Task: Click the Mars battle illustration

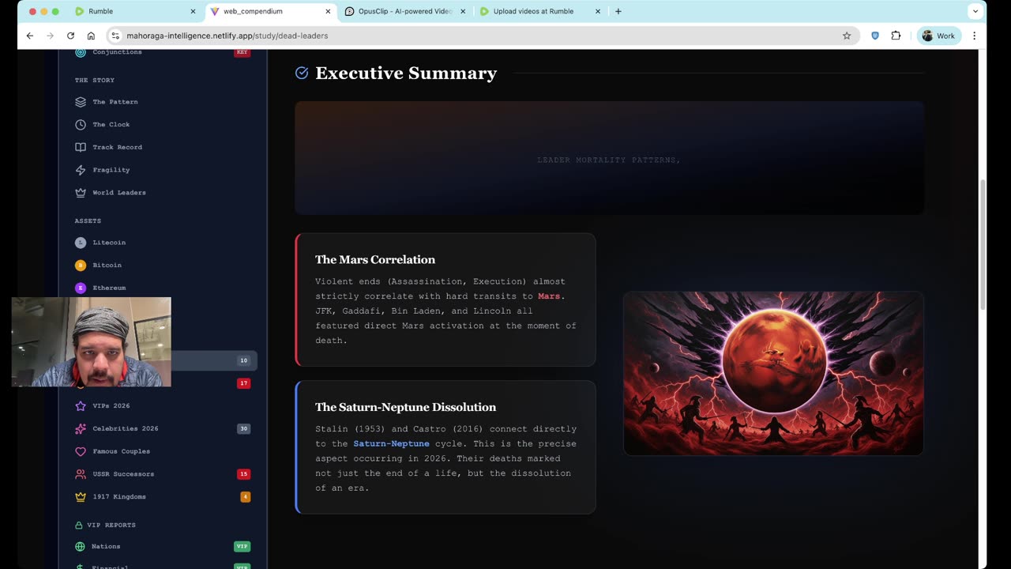Action: click(x=773, y=374)
